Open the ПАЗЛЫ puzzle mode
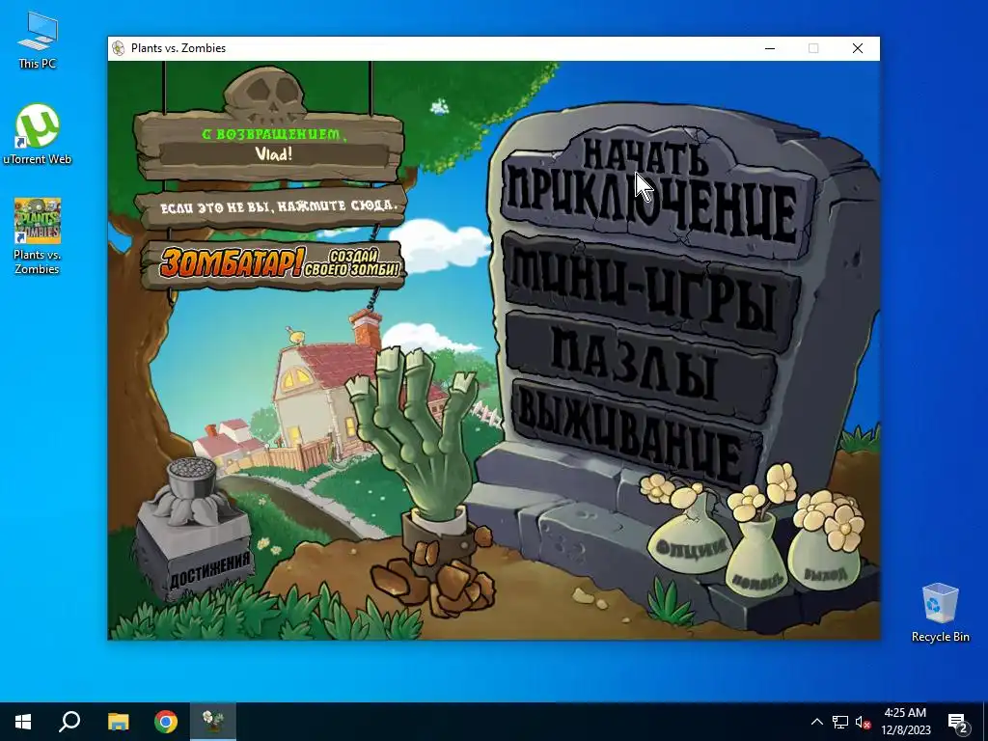The width and height of the screenshot is (988, 741). tap(640, 366)
